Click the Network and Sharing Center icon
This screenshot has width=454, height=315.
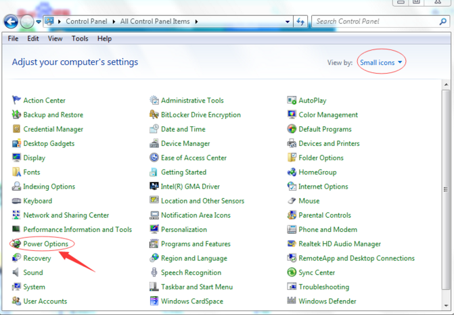[16, 215]
